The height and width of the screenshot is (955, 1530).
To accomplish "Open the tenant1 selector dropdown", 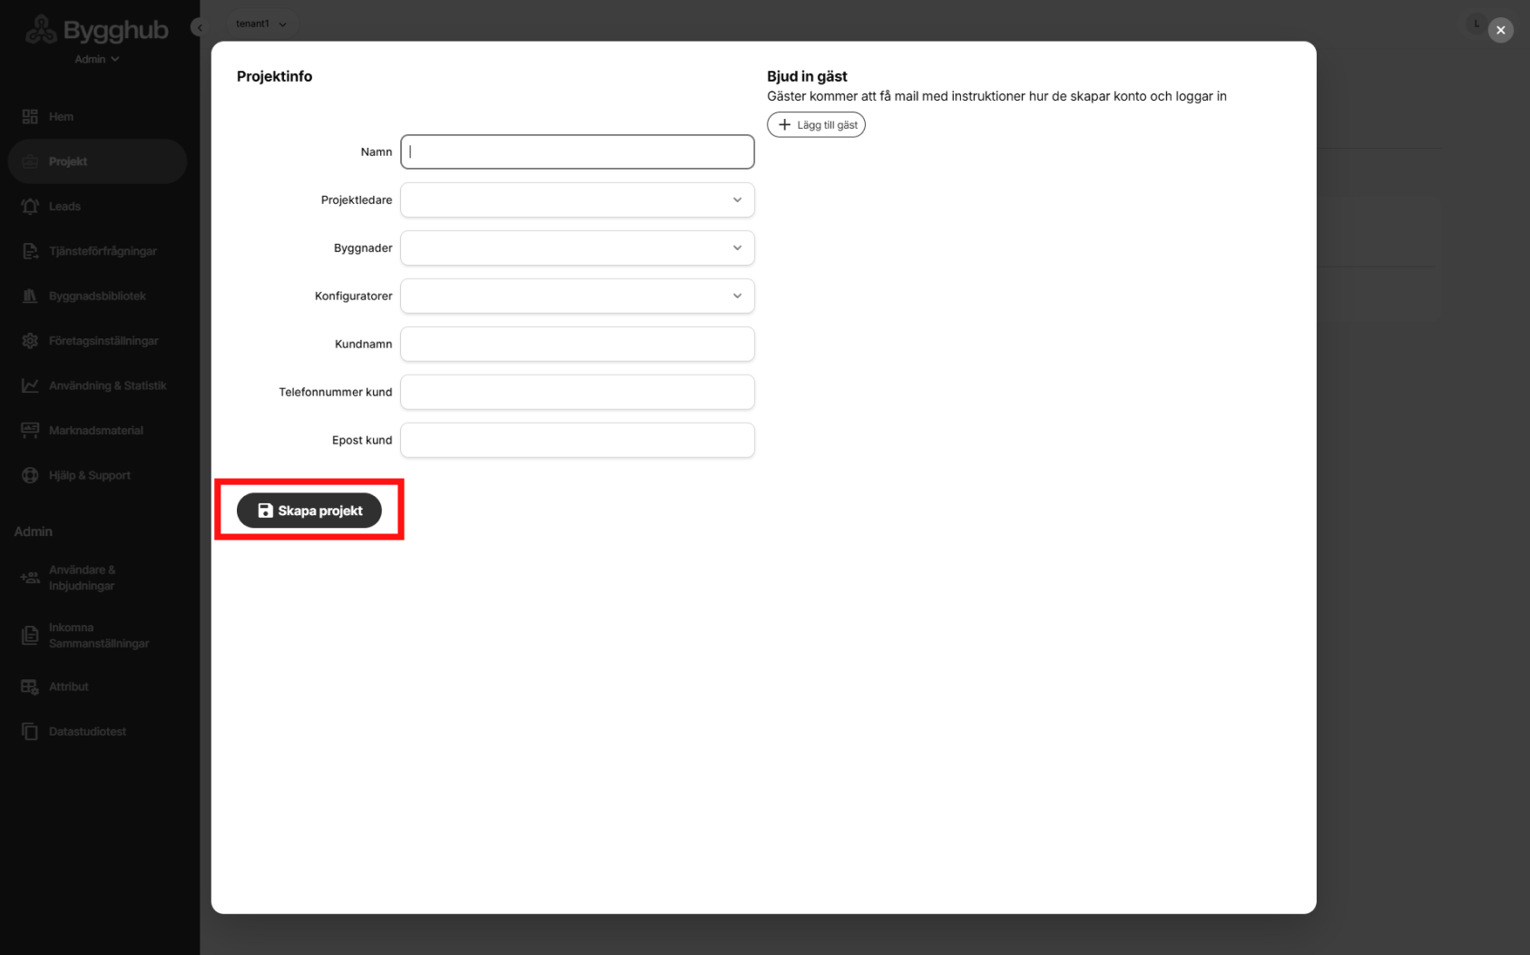I will 261,24.
